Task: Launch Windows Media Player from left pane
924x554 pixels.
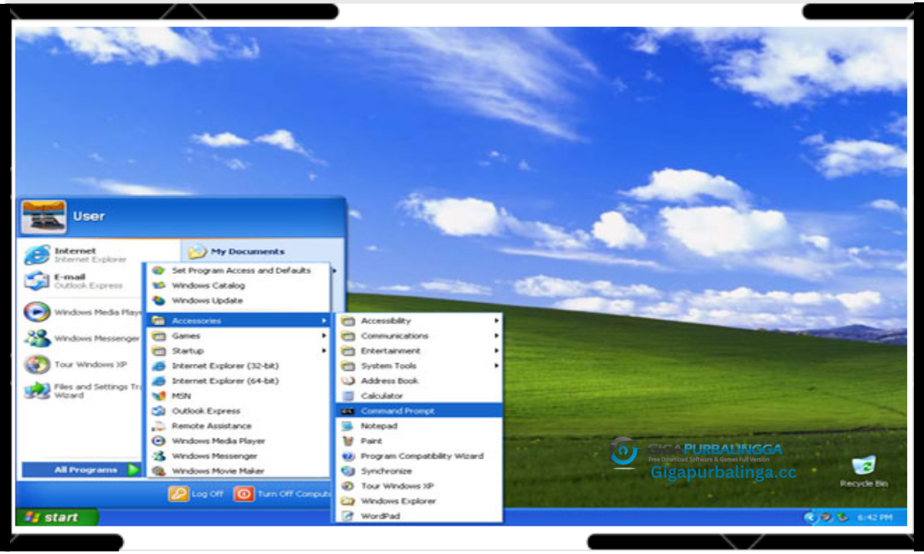Action: pos(81,312)
